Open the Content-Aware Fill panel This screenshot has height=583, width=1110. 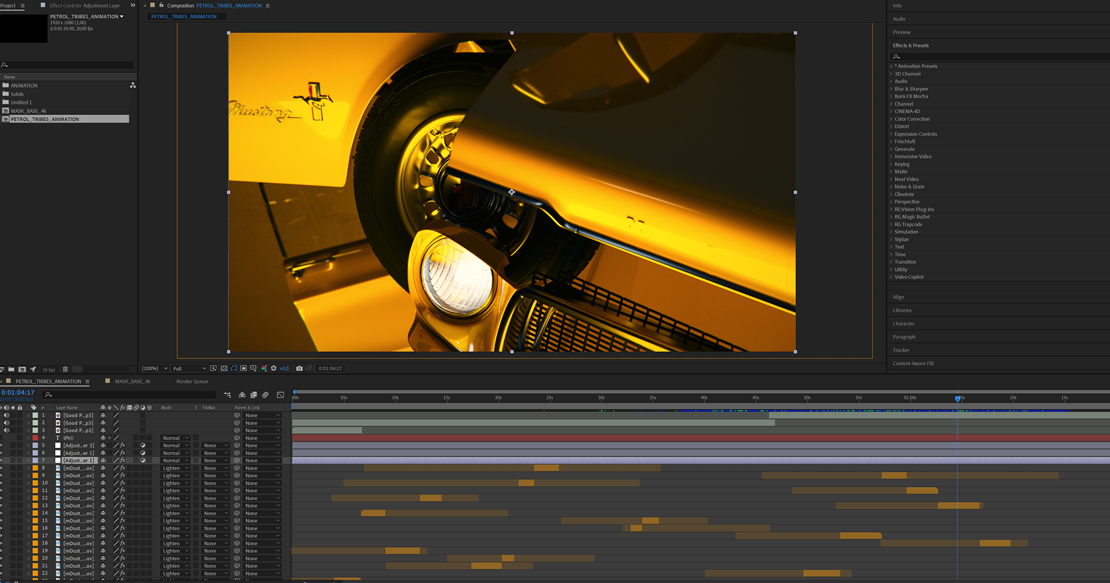click(x=913, y=363)
